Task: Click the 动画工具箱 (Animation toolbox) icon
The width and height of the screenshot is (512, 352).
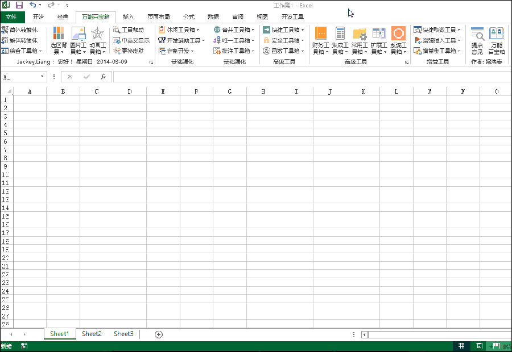Action: [x=97, y=40]
